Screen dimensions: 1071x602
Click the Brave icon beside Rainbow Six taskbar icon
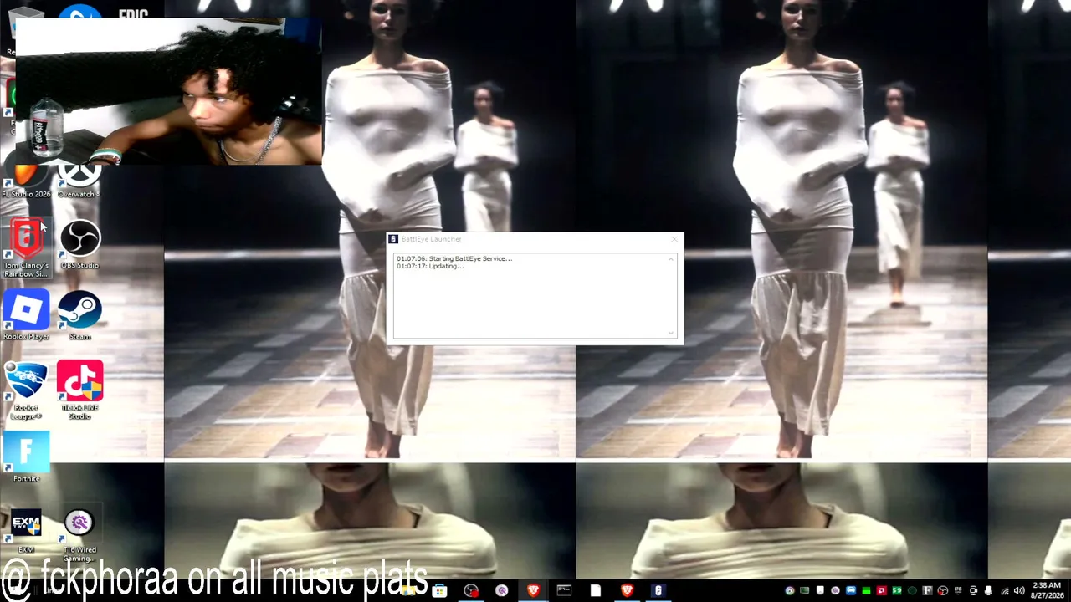pyautogui.click(x=627, y=591)
